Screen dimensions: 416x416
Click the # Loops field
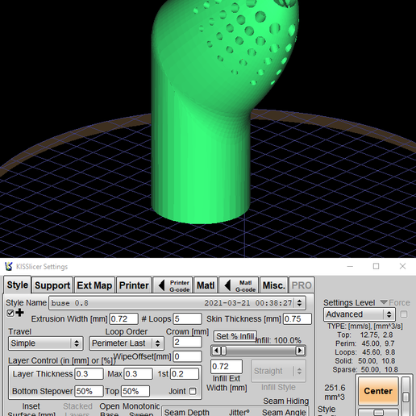click(187, 319)
